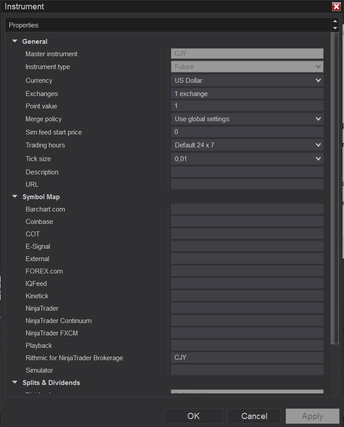
Task: Open the Trading hours dropdown
Action: (x=318, y=145)
